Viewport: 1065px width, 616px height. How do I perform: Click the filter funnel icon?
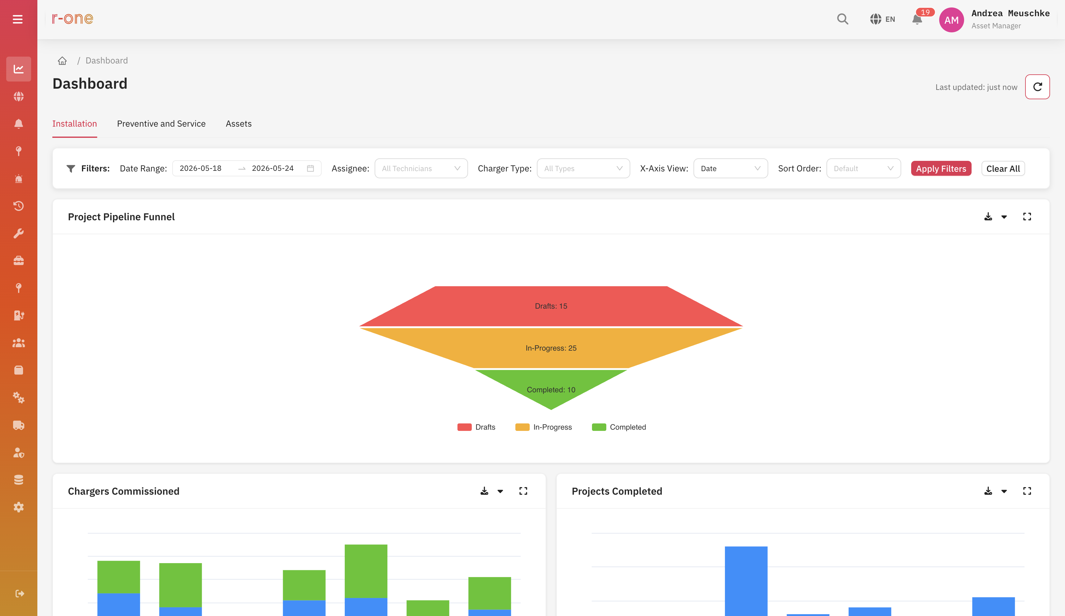(x=71, y=169)
